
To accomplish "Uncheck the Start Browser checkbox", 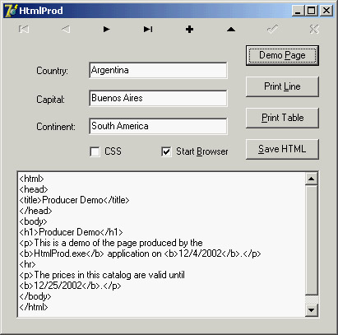I will click(166, 151).
